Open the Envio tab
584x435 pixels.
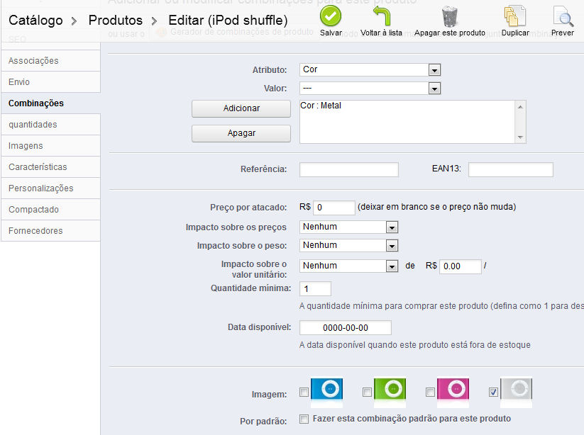click(x=50, y=81)
